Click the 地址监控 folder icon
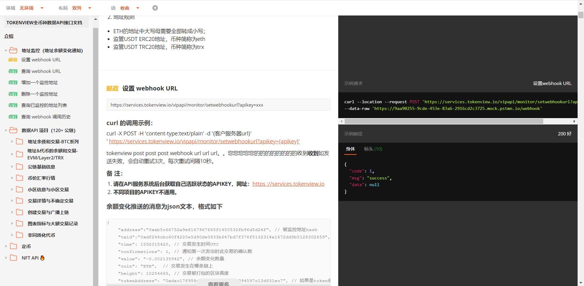This screenshot has width=584, height=286. coord(13,50)
